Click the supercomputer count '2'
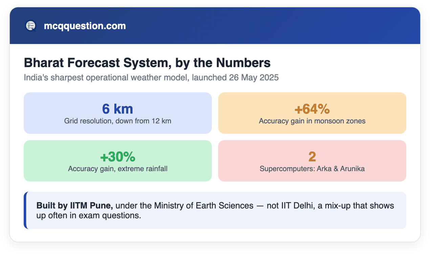The image size is (430, 254). pyautogui.click(x=312, y=157)
